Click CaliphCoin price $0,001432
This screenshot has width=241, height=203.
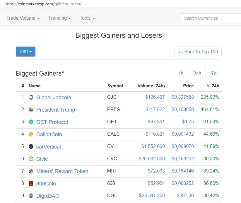click(183, 134)
